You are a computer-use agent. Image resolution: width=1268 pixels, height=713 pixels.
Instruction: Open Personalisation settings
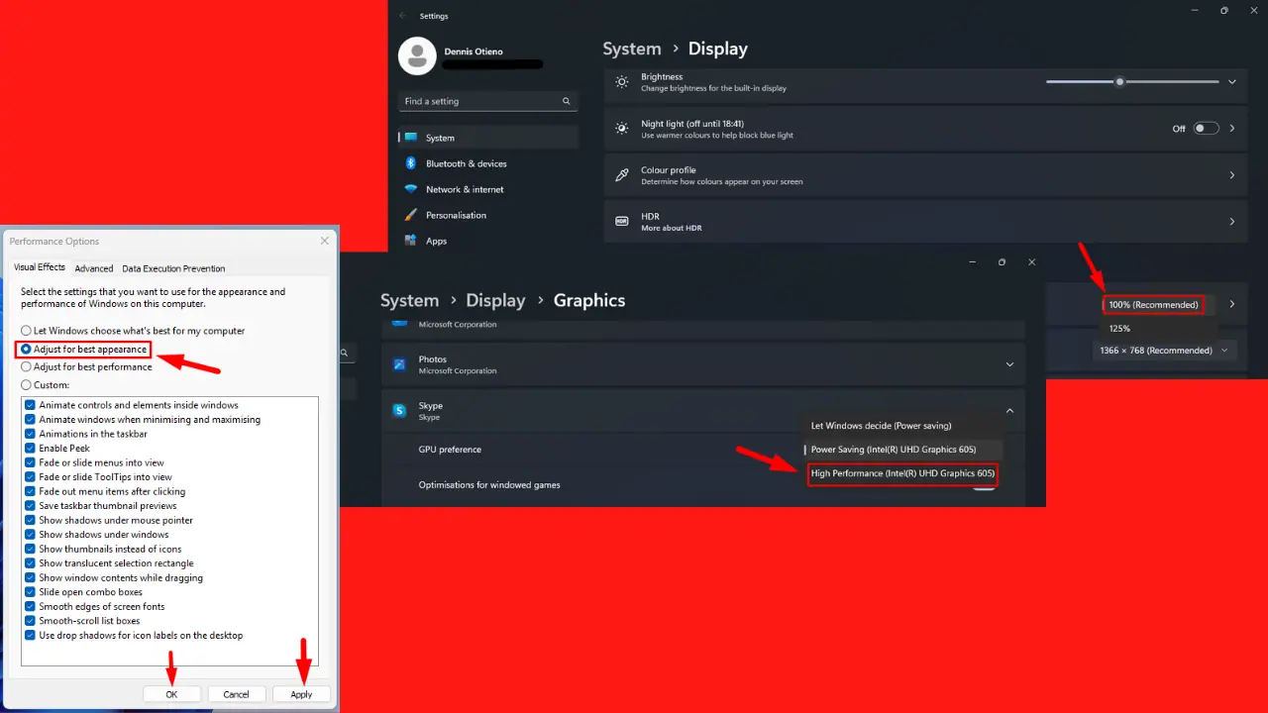488,215
